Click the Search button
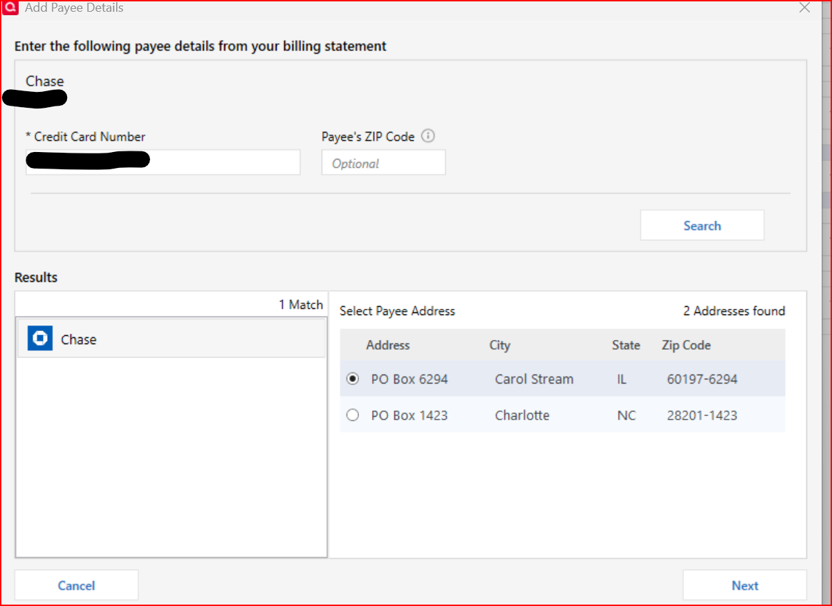The image size is (832, 606). click(702, 225)
